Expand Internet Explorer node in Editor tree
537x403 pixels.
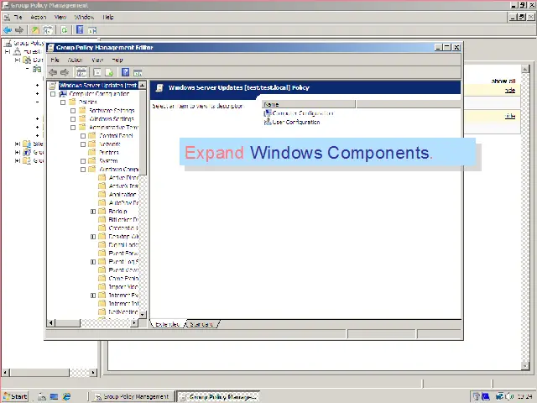[93, 296]
